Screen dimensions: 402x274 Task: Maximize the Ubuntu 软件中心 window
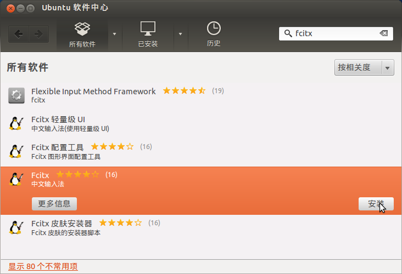pos(31,8)
